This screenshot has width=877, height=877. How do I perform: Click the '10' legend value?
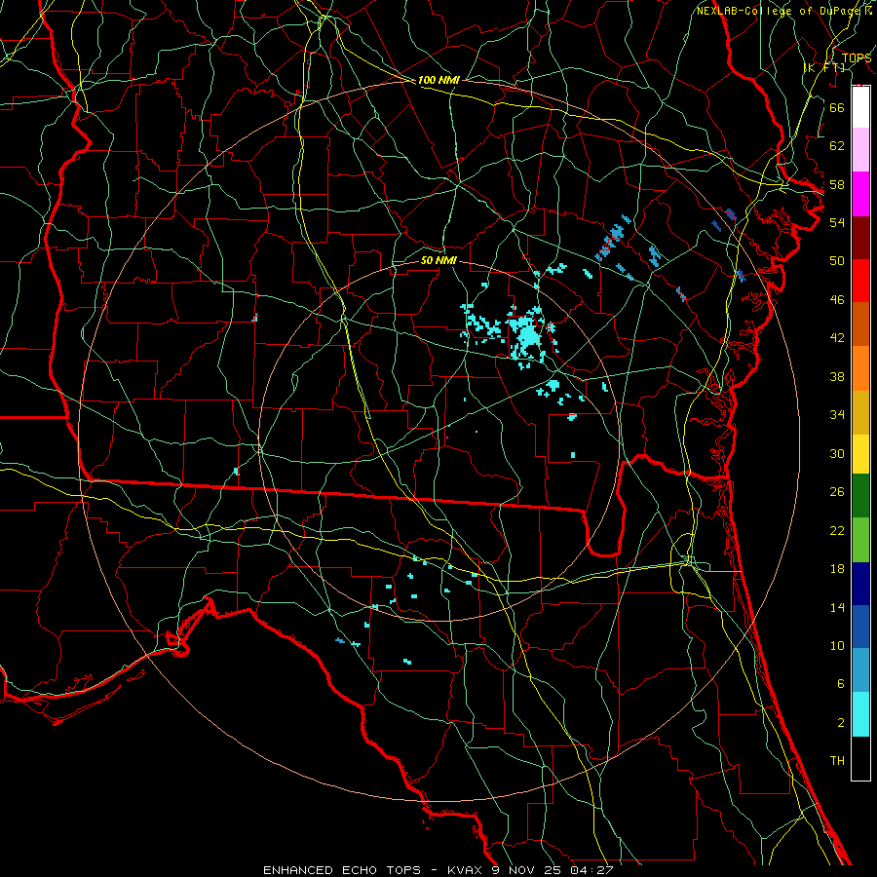click(x=837, y=645)
